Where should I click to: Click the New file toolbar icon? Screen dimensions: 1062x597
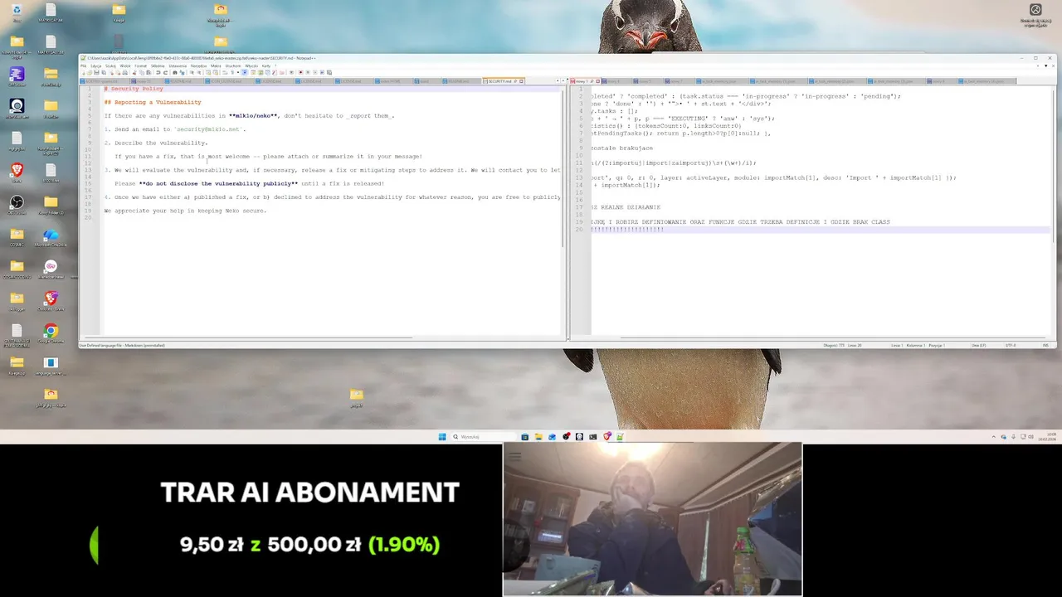83,72
